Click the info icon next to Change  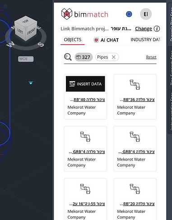point(157,28)
